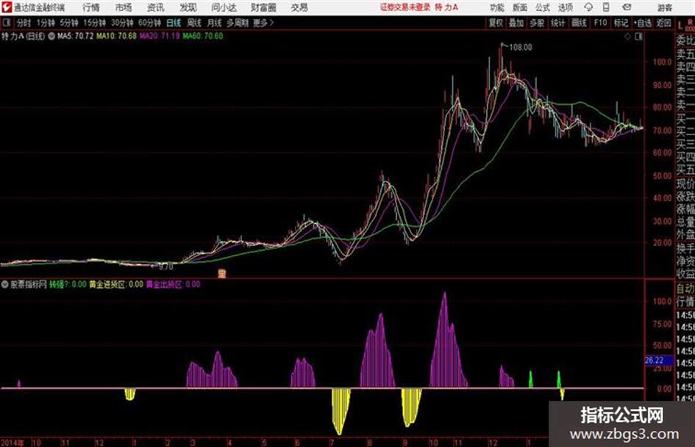Screen dimensions: 695x447
Task: Click the 黄金进货区: 0.00 indicator value
Action: (116, 284)
